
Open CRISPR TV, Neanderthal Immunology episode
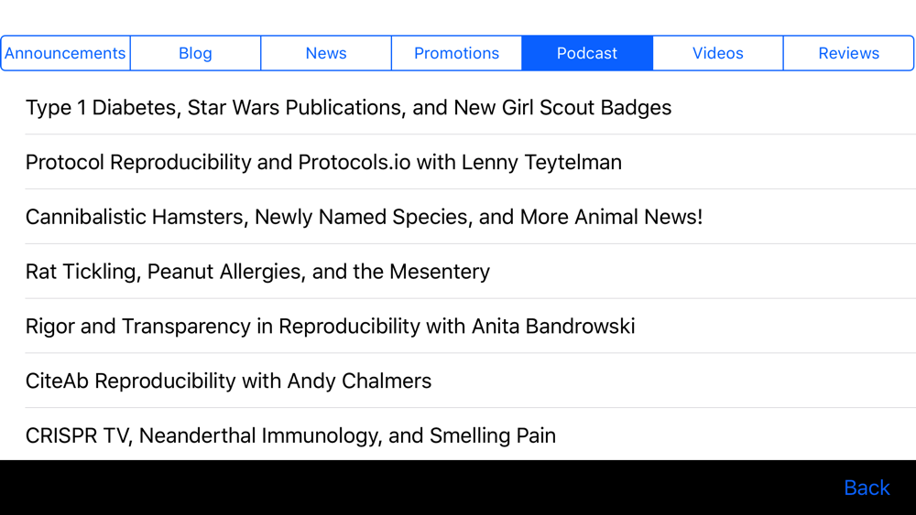pyautogui.click(x=290, y=435)
